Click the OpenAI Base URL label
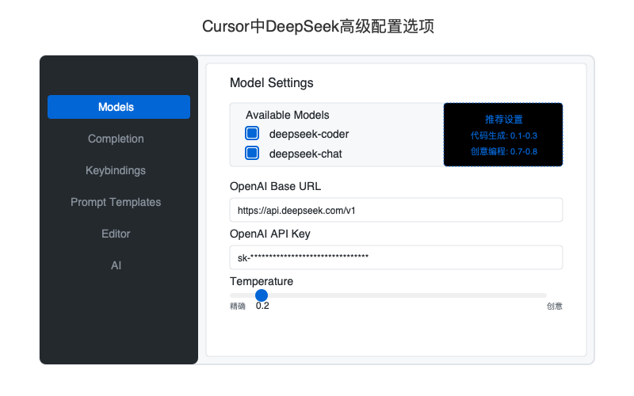The width and height of the screenshot is (634, 396). pyautogui.click(x=275, y=186)
